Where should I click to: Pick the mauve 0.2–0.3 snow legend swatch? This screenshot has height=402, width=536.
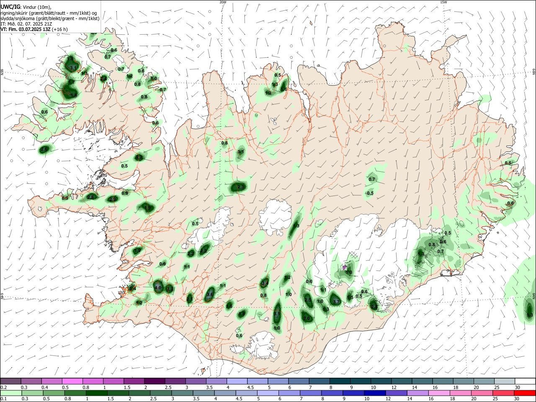11,381
